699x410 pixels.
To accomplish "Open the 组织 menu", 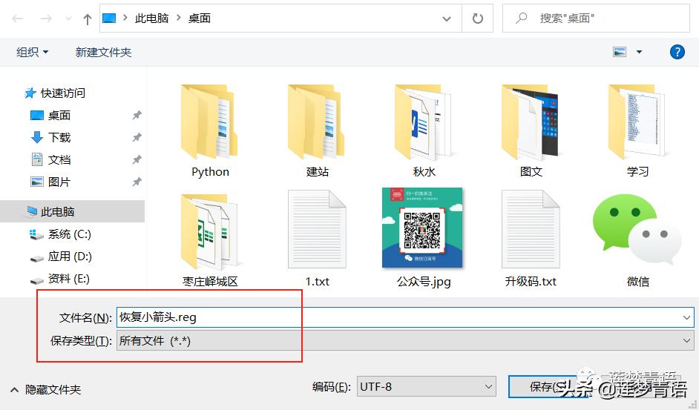I will pos(32,52).
